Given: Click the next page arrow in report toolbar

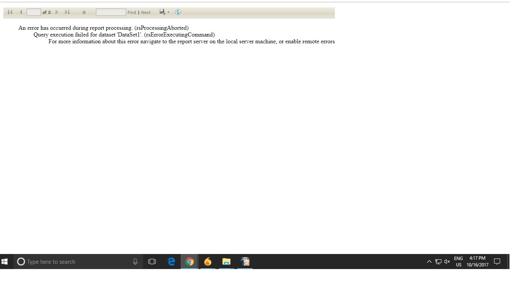Looking at the screenshot, I should [57, 12].
